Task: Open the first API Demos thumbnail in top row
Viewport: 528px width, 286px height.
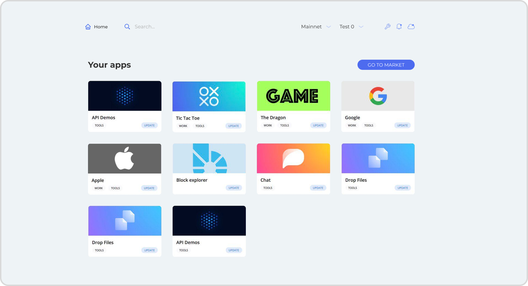Action: point(125,96)
